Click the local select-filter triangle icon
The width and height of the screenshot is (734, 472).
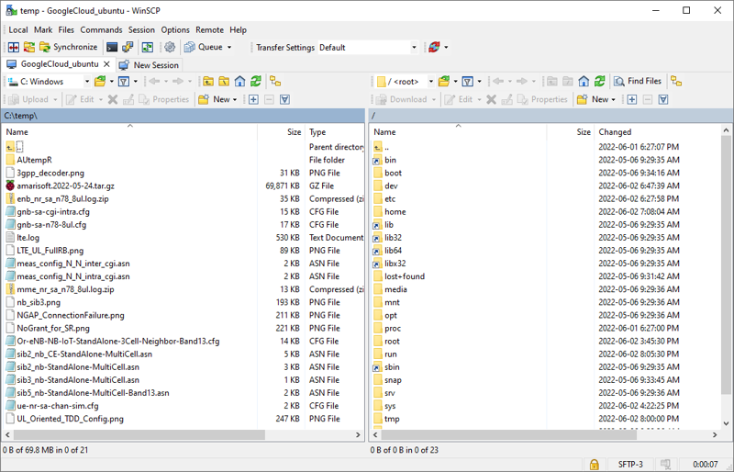pyautogui.click(x=284, y=99)
